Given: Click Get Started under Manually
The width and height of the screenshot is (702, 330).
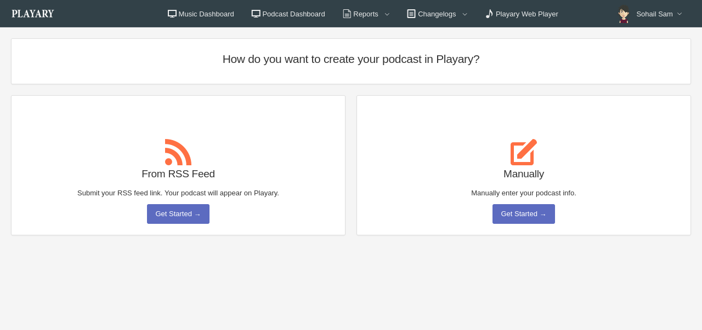Looking at the screenshot, I should pyautogui.click(x=523, y=214).
